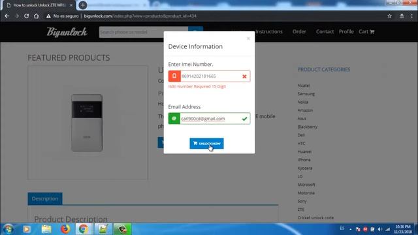The height and width of the screenshot is (235, 418).
Task: Open Kyocera product category
Action: [305, 168]
